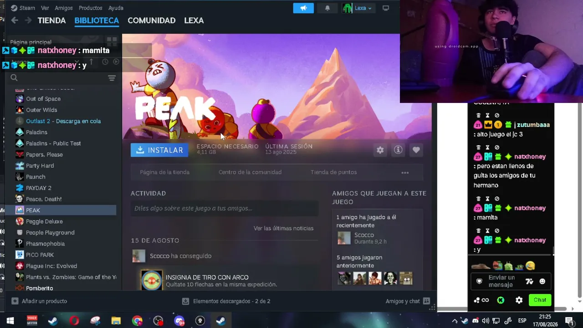Send message with green Chat button

click(540, 300)
